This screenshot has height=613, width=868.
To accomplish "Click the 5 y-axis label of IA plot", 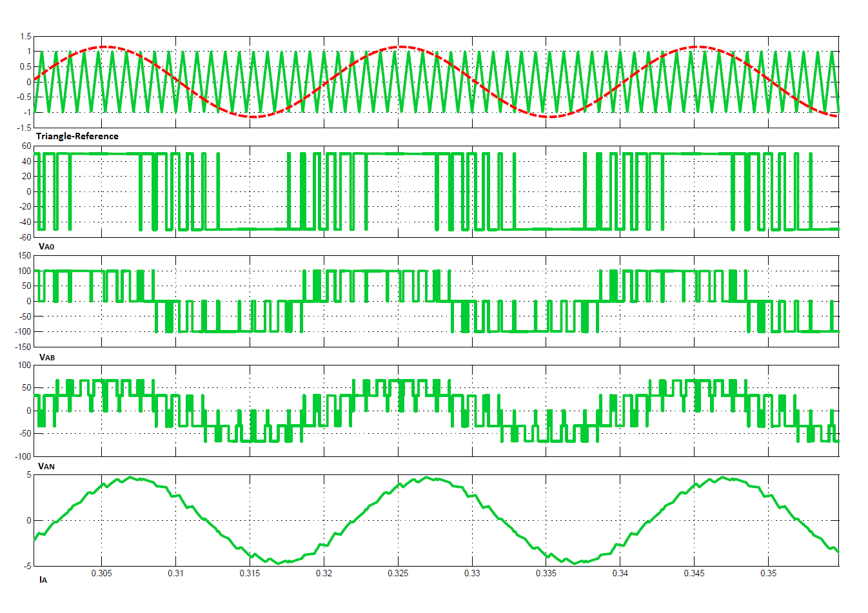I will point(29,475).
